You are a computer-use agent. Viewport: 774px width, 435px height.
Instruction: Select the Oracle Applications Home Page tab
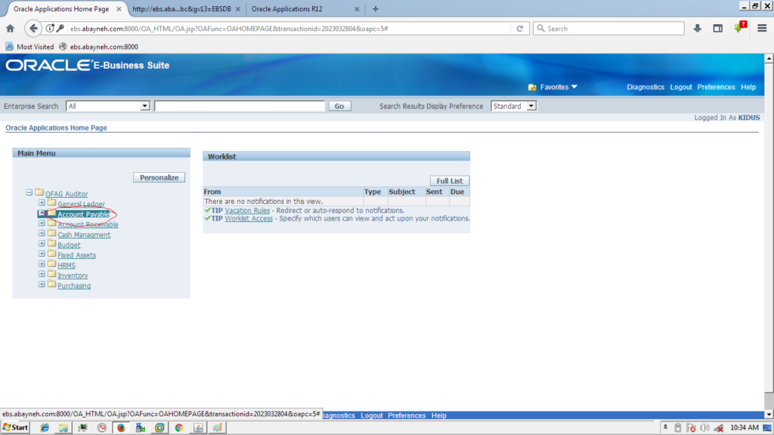[x=61, y=9]
